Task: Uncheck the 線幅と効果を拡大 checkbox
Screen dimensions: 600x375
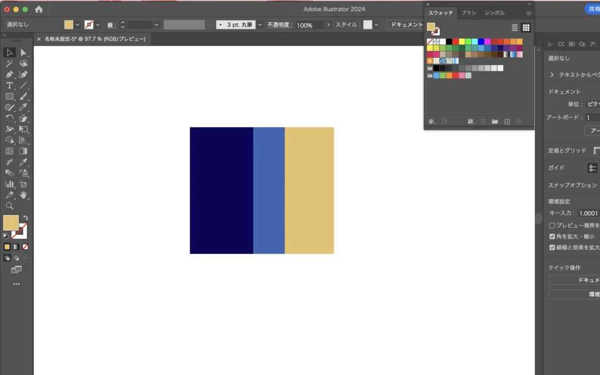Action: pyautogui.click(x=552, y=247)
